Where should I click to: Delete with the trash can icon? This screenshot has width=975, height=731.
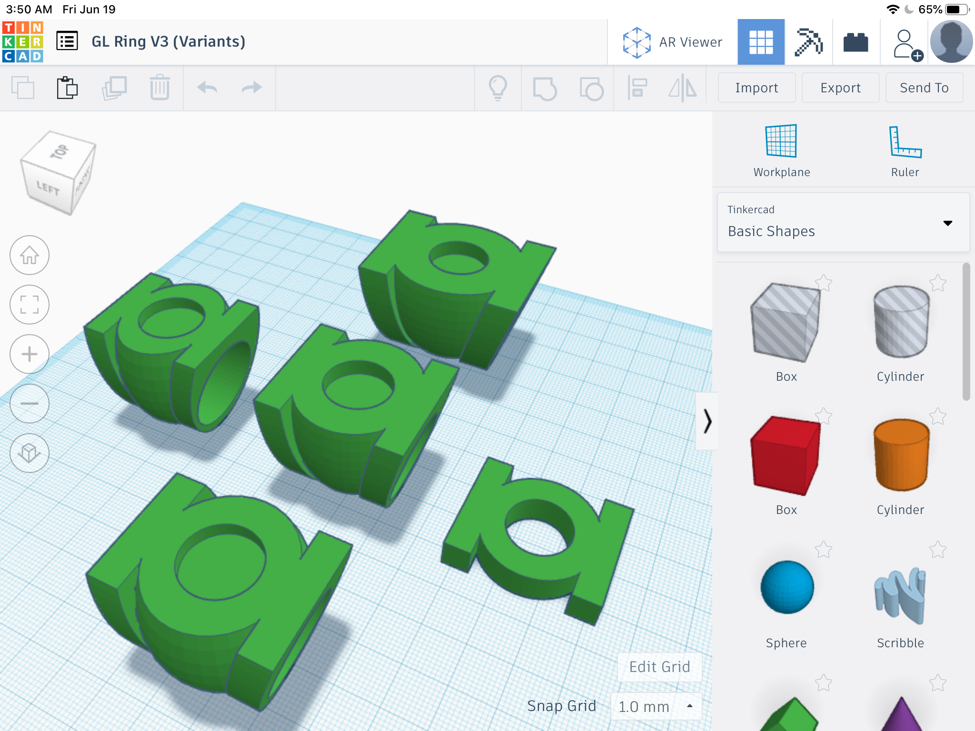159,88
